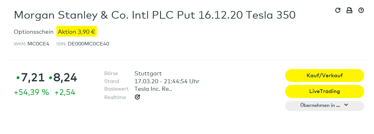
Task: Select the WKN code MC0CE4
Action: click(x=38, y=44)
